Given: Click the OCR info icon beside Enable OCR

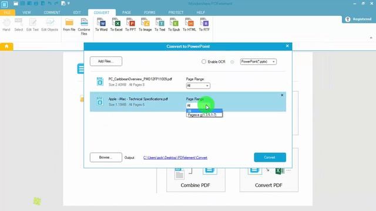Looking at the screenshot, I should 232,62.
